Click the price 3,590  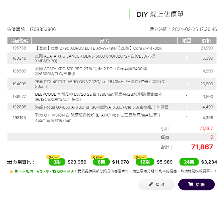pyautogui.click(x=208, y=96)
